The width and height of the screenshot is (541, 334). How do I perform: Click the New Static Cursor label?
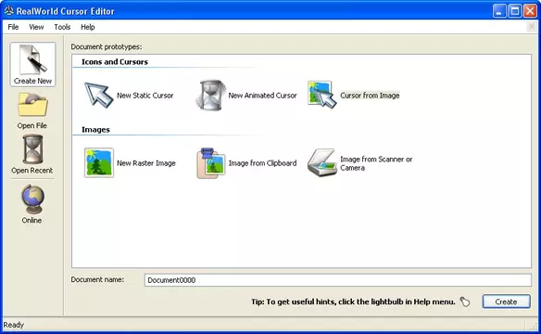tap(145, 96)
